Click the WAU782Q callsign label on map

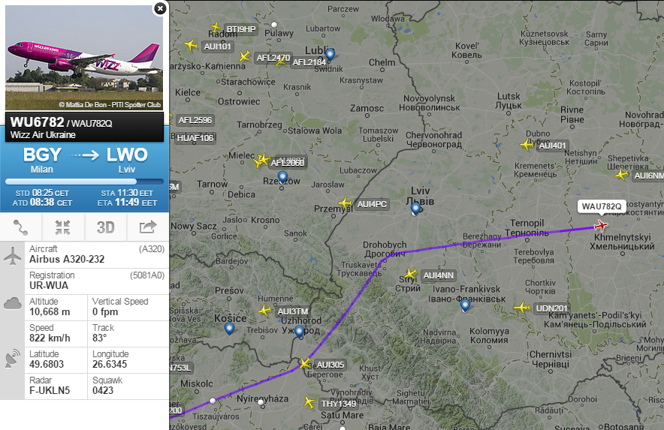pos(602,206)
